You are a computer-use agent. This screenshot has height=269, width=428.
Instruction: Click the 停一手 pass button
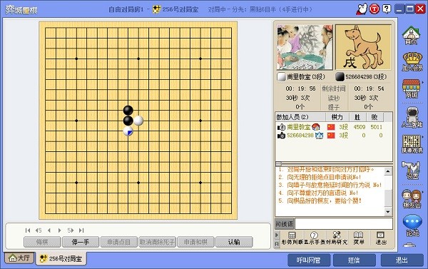[81, 242]
